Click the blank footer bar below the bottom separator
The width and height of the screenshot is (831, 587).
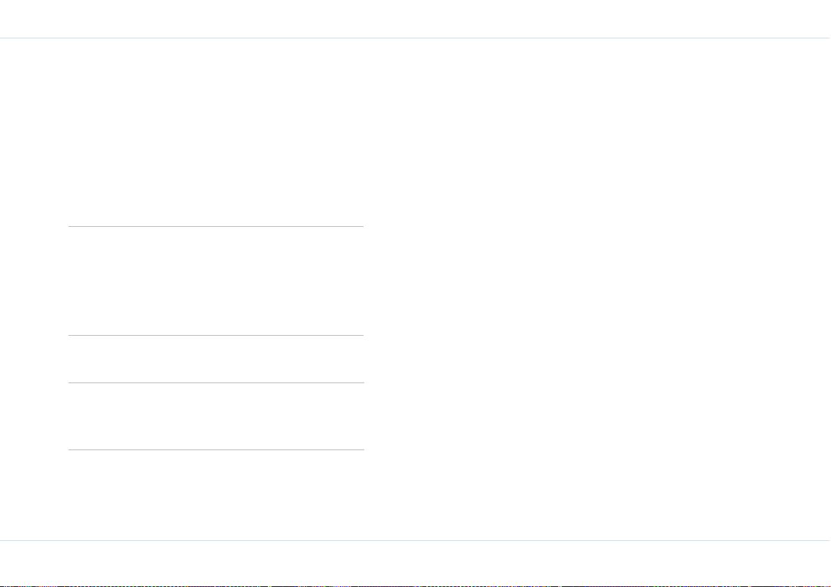coord(416,563)
